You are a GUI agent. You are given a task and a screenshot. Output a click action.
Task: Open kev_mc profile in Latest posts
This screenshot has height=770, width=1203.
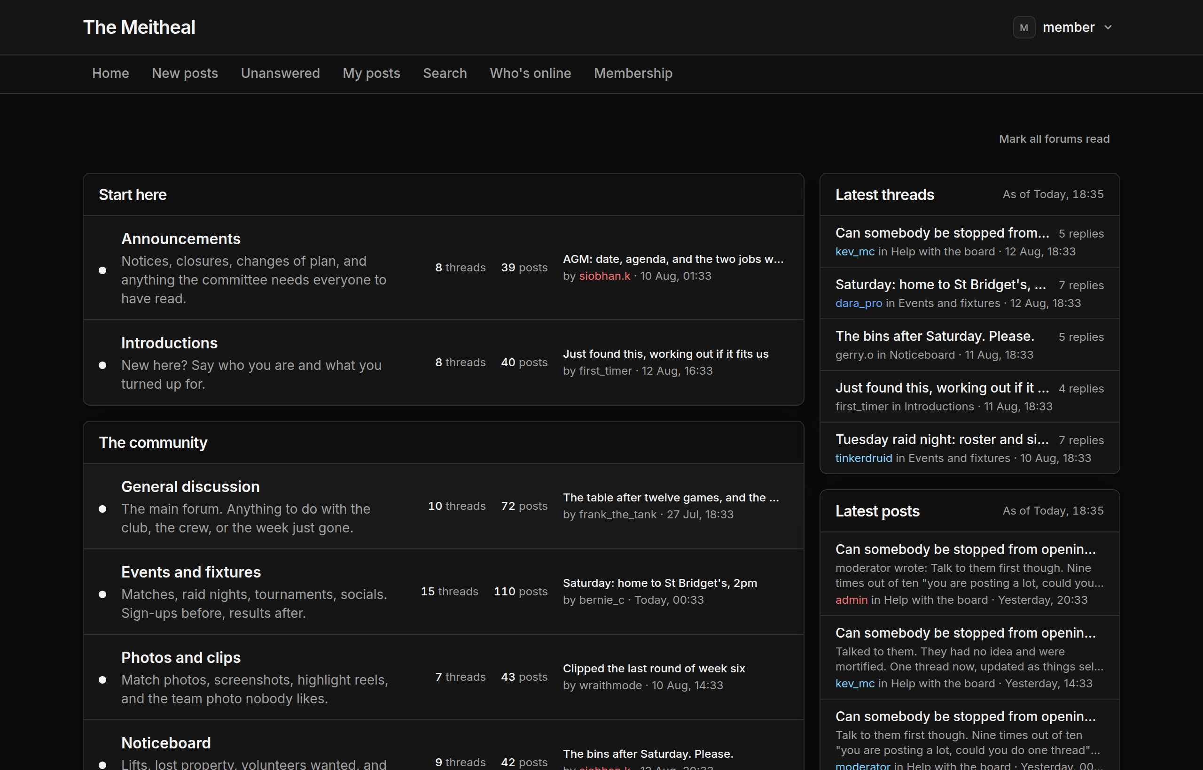pos(855,684)
